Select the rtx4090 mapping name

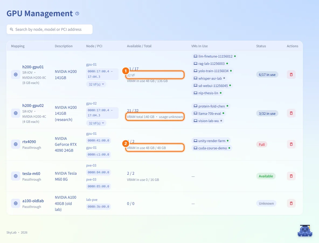tap(29, 142)
